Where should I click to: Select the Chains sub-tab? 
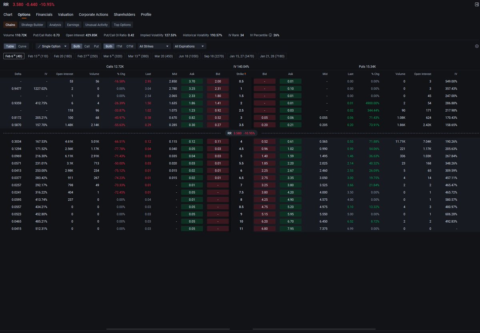(x=10, y=25)
